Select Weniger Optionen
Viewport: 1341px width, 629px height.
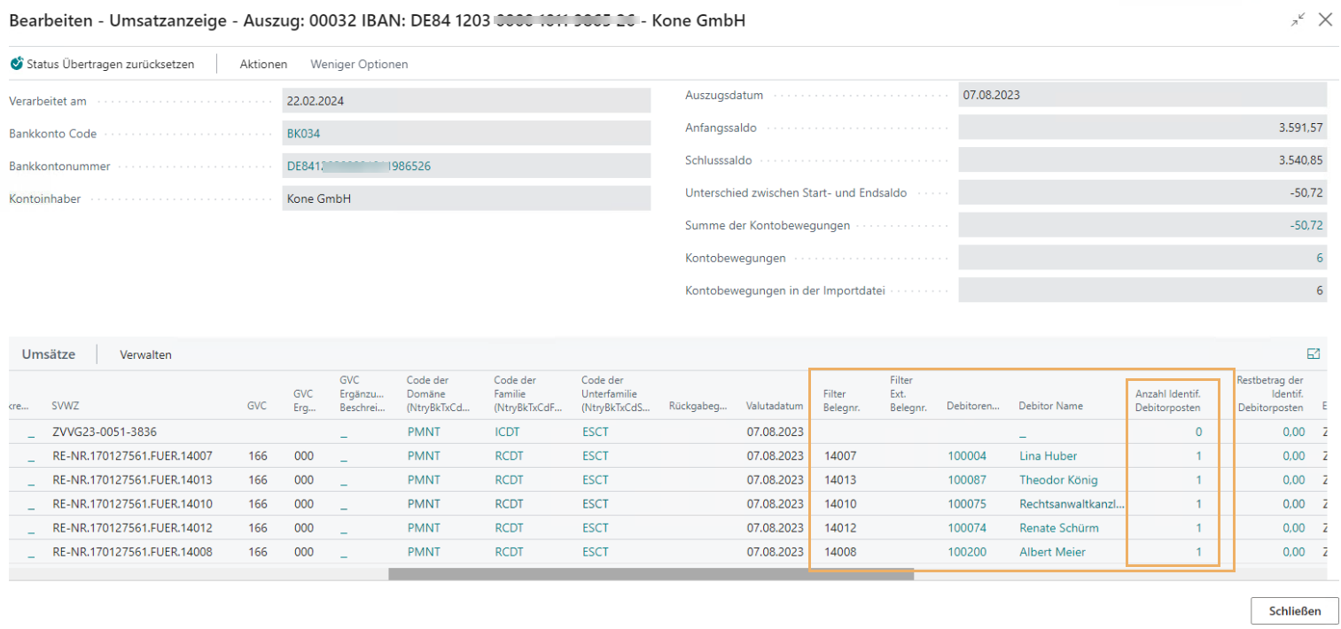359,64
